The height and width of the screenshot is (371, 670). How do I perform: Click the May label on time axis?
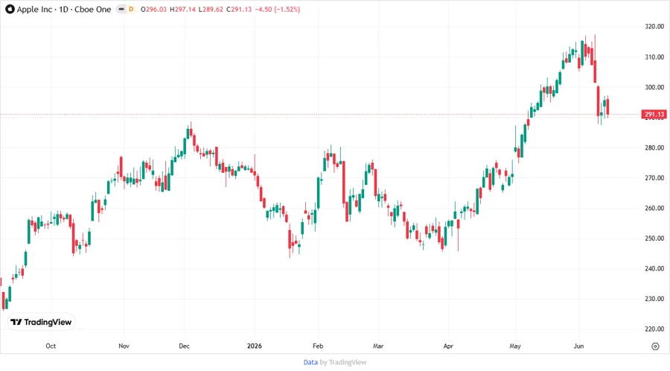(x=515, y=346)
